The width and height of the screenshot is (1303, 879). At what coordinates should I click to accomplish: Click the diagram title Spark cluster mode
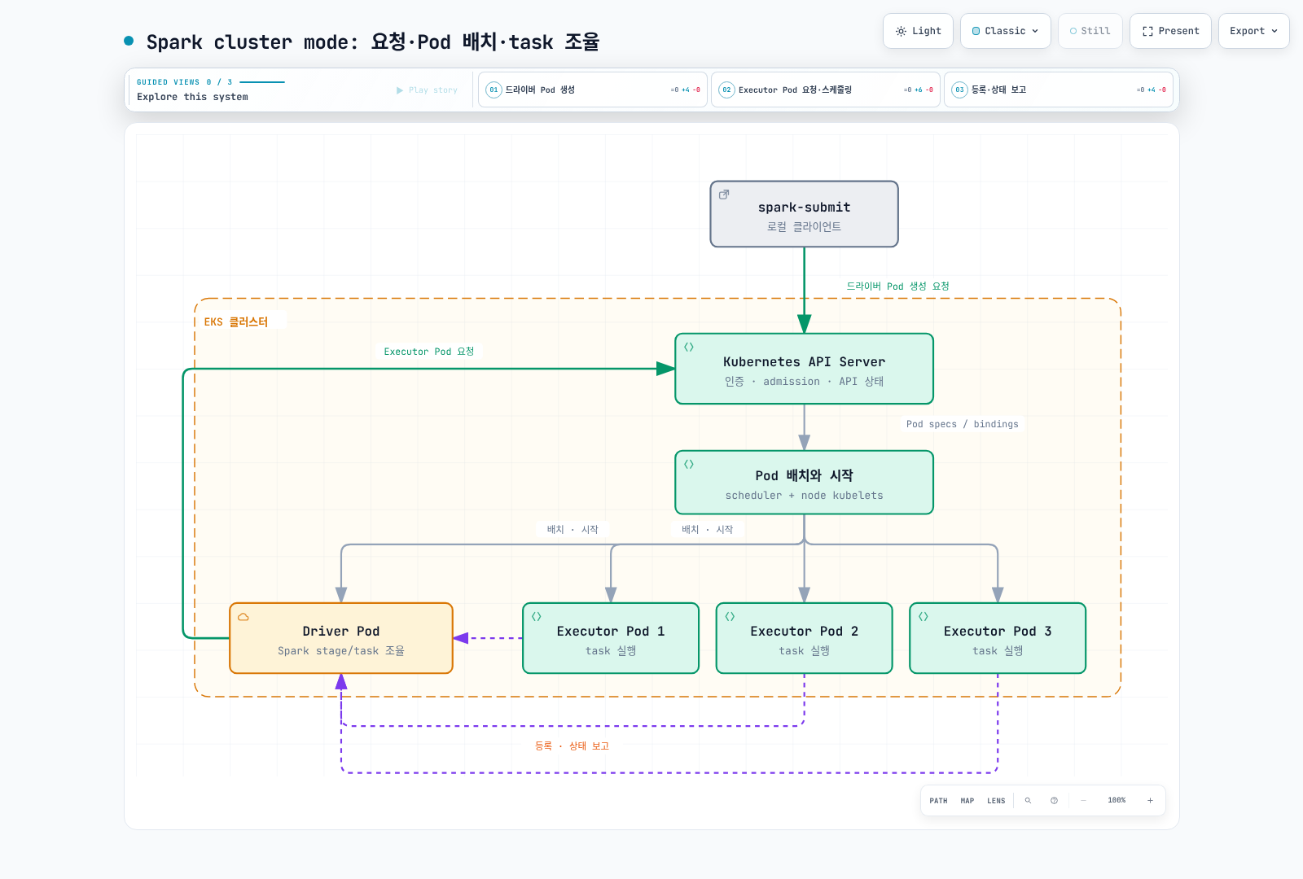pos(373,42)
